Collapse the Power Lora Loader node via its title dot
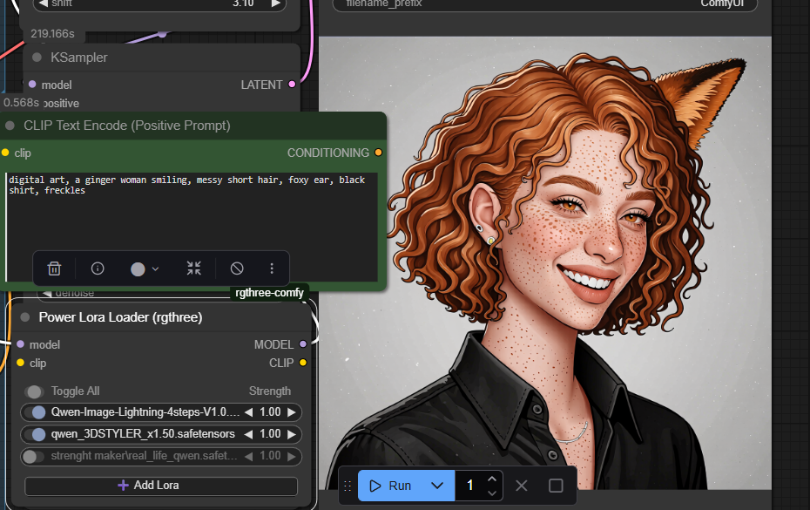 click(x=25, y=318)
